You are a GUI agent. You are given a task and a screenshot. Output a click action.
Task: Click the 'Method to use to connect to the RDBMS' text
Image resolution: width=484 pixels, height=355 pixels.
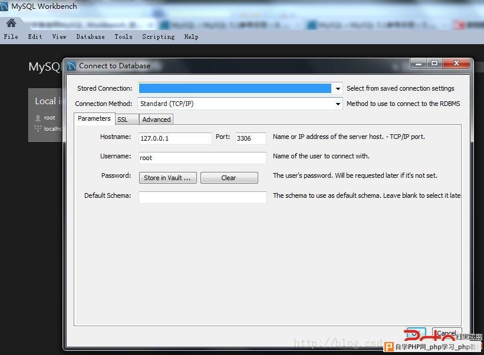[403, 104]
